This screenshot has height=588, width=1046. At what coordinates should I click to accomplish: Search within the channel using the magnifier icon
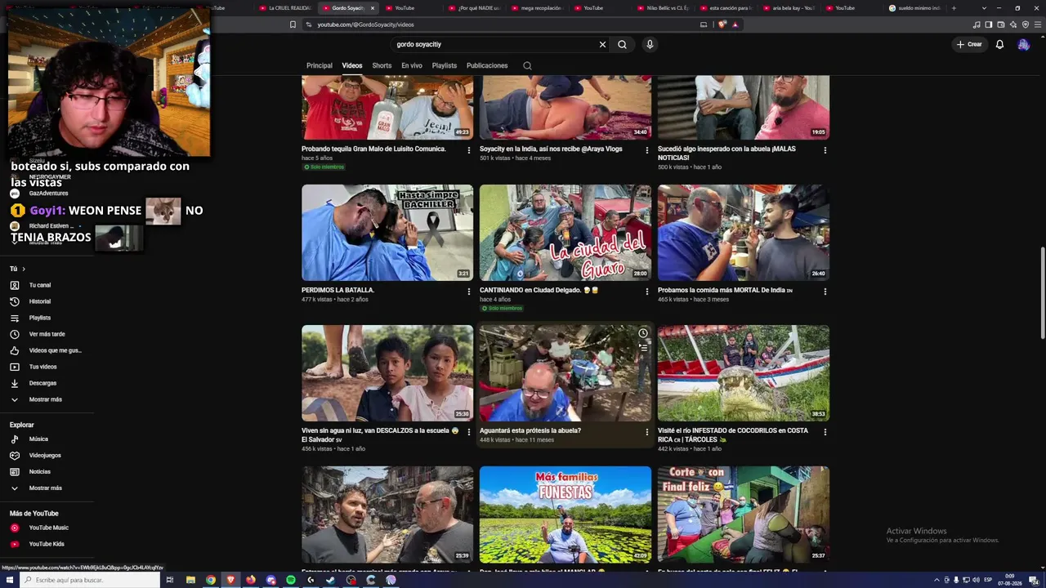tap(527, 65)
